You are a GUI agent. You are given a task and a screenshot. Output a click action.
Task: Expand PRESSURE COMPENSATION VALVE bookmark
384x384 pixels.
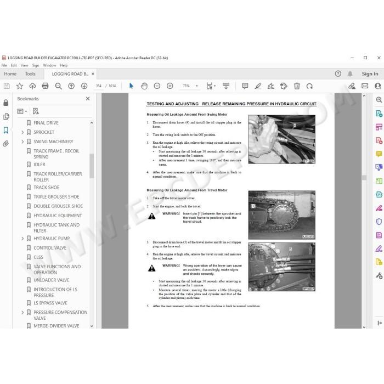click(x=22, y=312)
